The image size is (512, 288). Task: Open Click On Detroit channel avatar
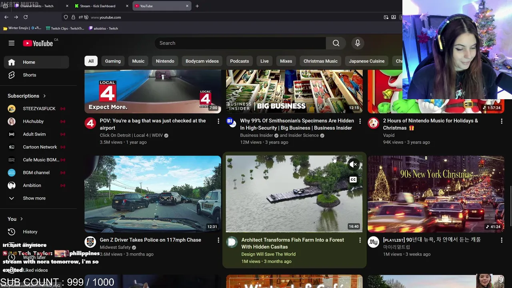coord(90,123)
